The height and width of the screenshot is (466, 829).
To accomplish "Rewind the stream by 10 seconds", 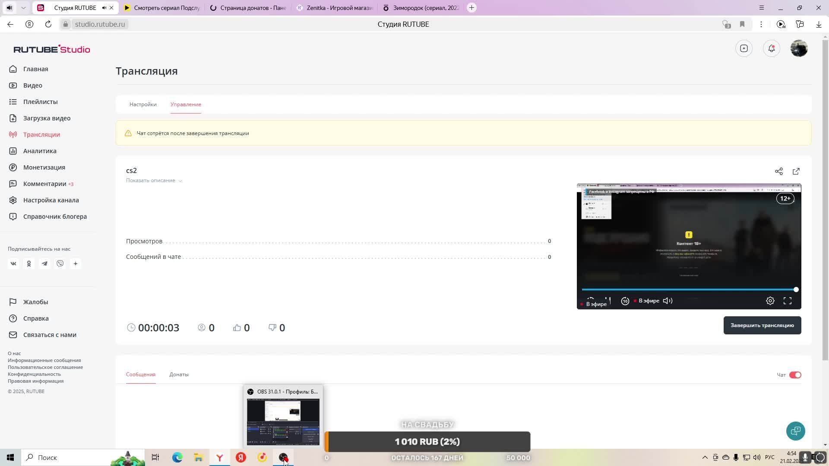I will click(x=625, y=301).
